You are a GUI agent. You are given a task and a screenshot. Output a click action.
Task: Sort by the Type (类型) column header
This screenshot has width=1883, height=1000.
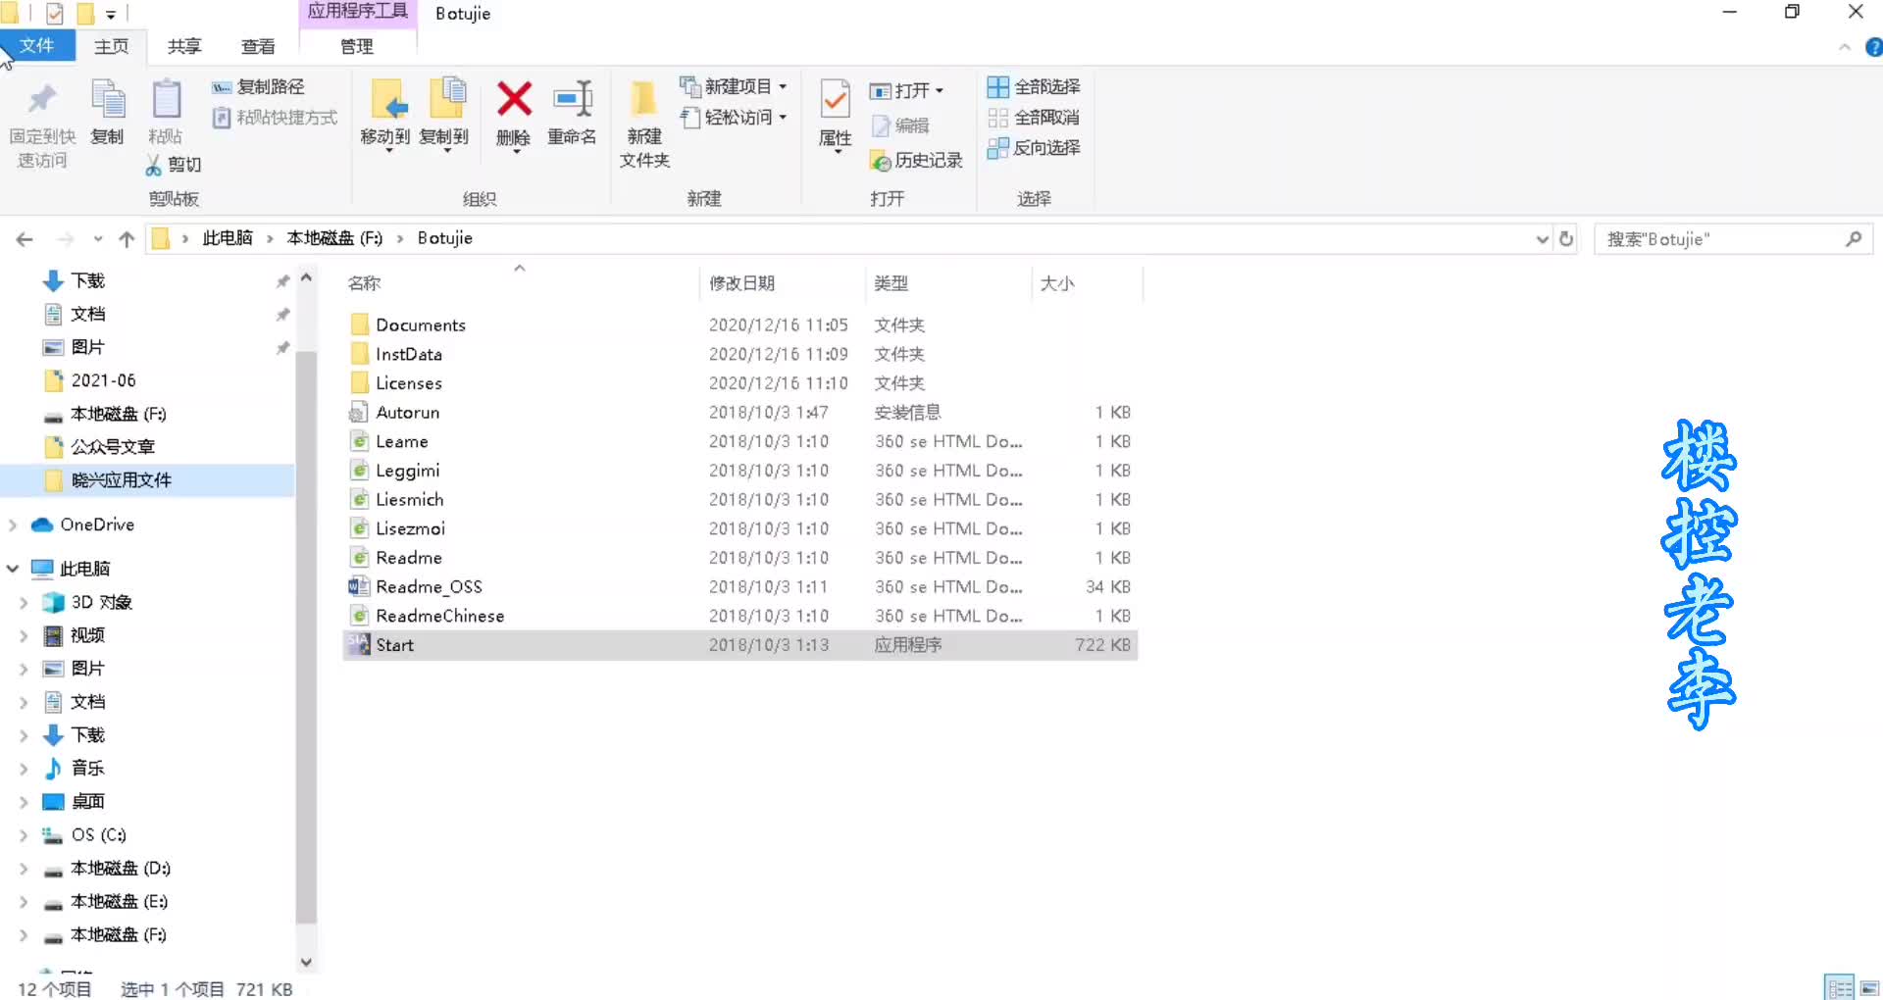[x=947, y=283]
